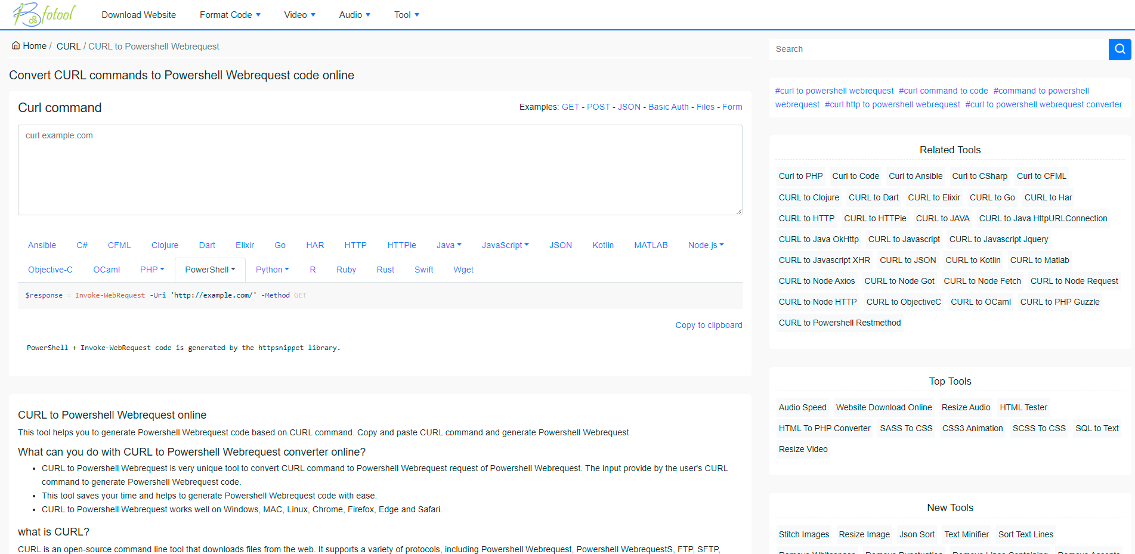Open the Tool dropdown in navbar
1135x554 pixels.
(x=406, y=15)
